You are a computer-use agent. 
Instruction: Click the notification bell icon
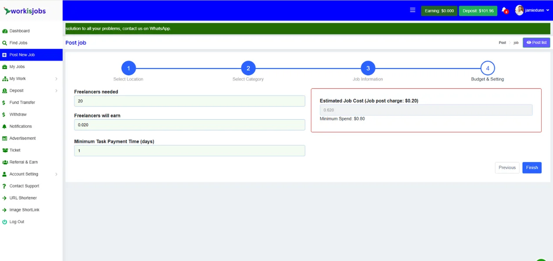click(x=504, y=10)
